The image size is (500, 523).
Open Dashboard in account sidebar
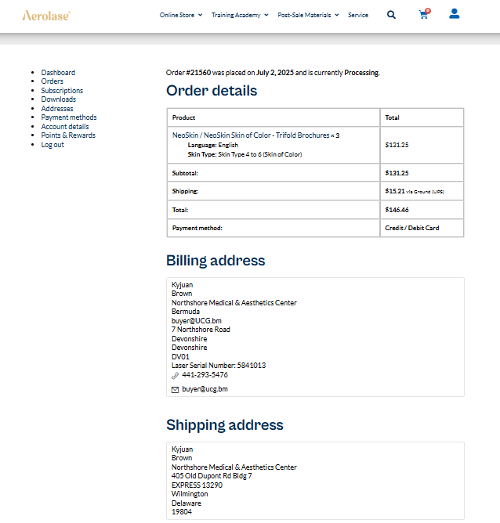pos(58,73)
